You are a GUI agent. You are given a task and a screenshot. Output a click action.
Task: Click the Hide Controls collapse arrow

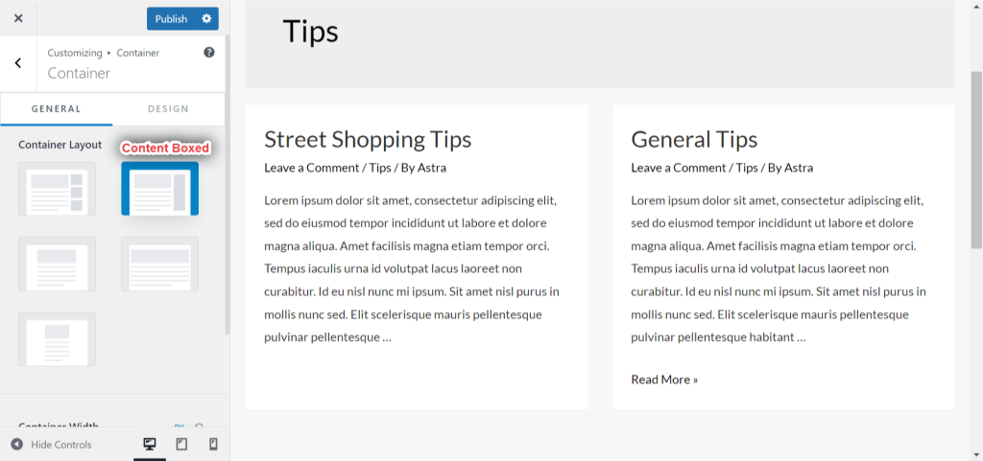(x=16, y=445)
